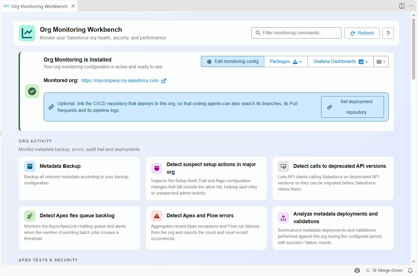Viewport: 418px width, 276px height.
Task: Click the notifications bell in status bar
Action: point(410,270)
